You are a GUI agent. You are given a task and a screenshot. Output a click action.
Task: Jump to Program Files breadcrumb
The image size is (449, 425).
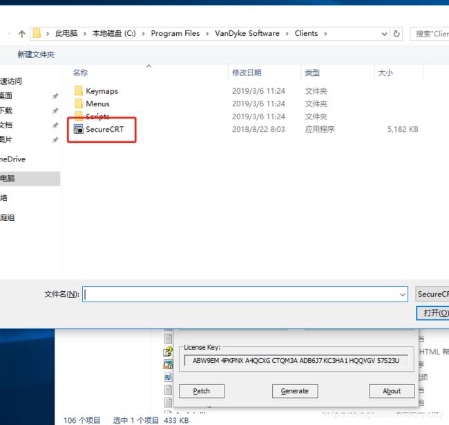175,34
